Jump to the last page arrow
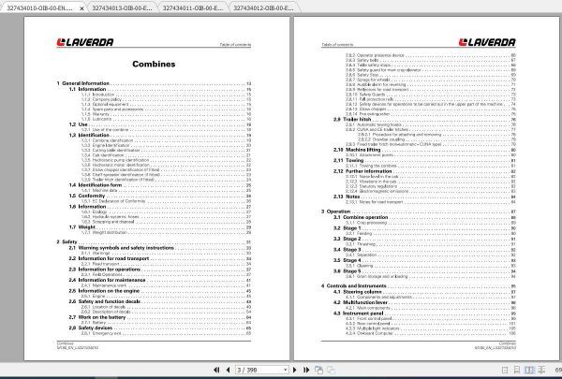The image size is (562, 379). click(306, 370)
